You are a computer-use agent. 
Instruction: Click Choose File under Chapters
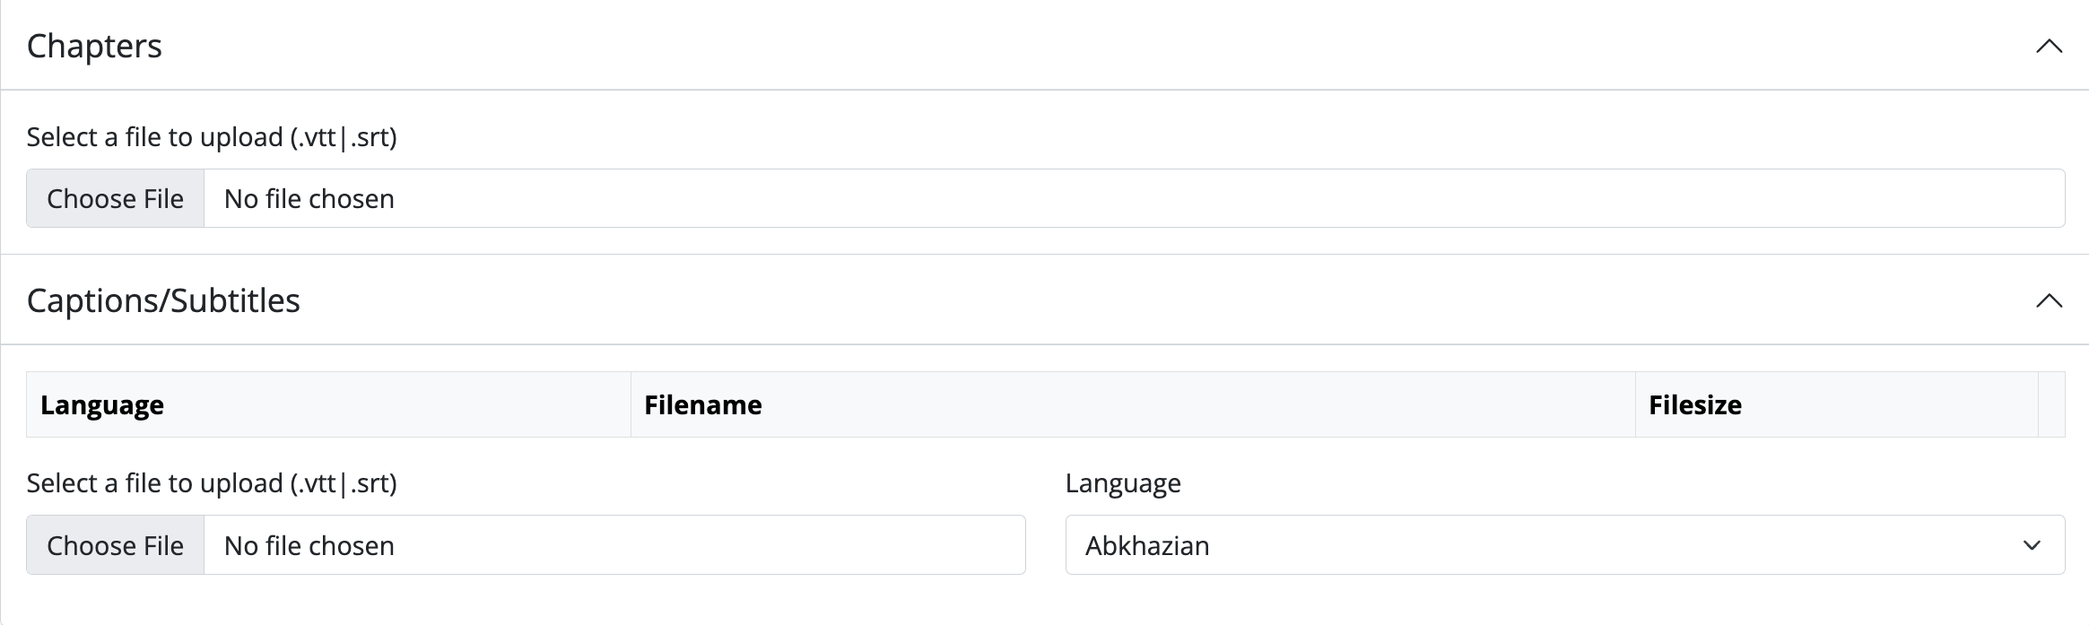116,199
